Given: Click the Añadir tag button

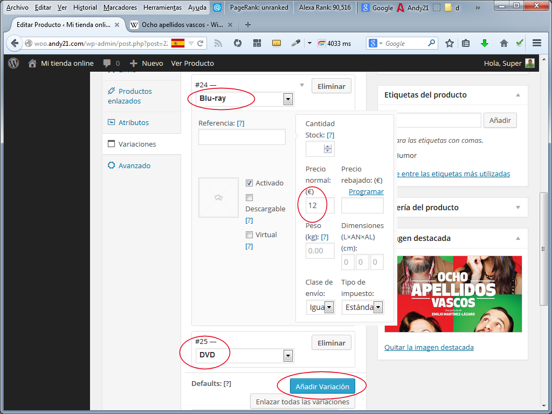Looking at the screenshot, I should (x=500, y=120).
